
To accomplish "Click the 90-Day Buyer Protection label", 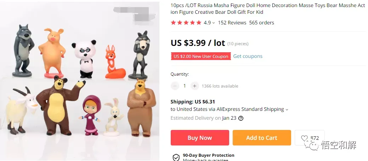I will coord(208,155).
